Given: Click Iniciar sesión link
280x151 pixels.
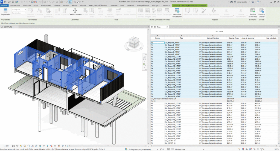Looking at the screenshot, I should (242, 2).
